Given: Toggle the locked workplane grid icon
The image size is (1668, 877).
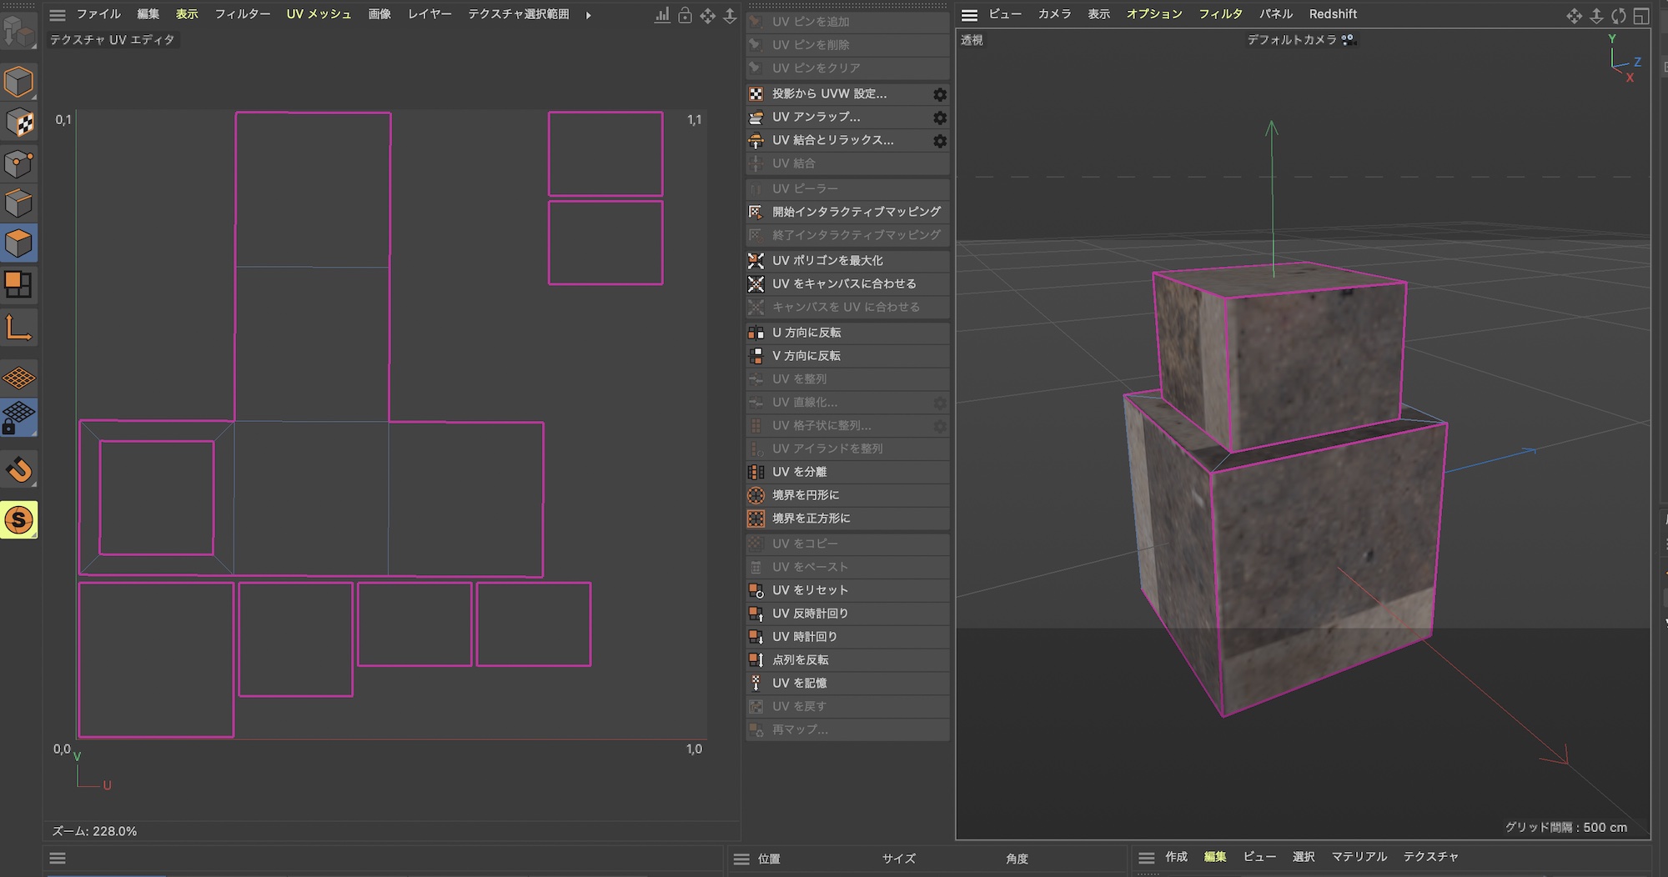Looking at the screenshot, I should [18, 418].
